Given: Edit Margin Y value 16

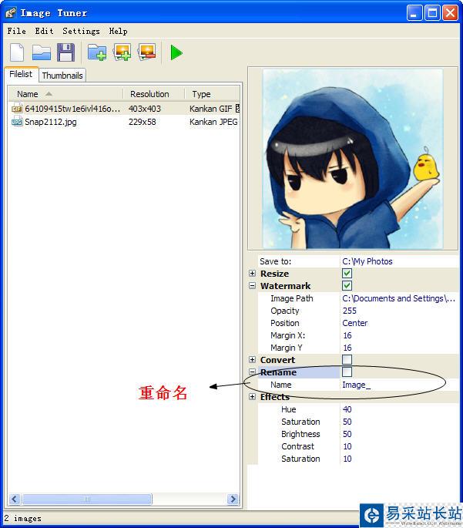Looking at the screenshot, I should pos(399,348).
